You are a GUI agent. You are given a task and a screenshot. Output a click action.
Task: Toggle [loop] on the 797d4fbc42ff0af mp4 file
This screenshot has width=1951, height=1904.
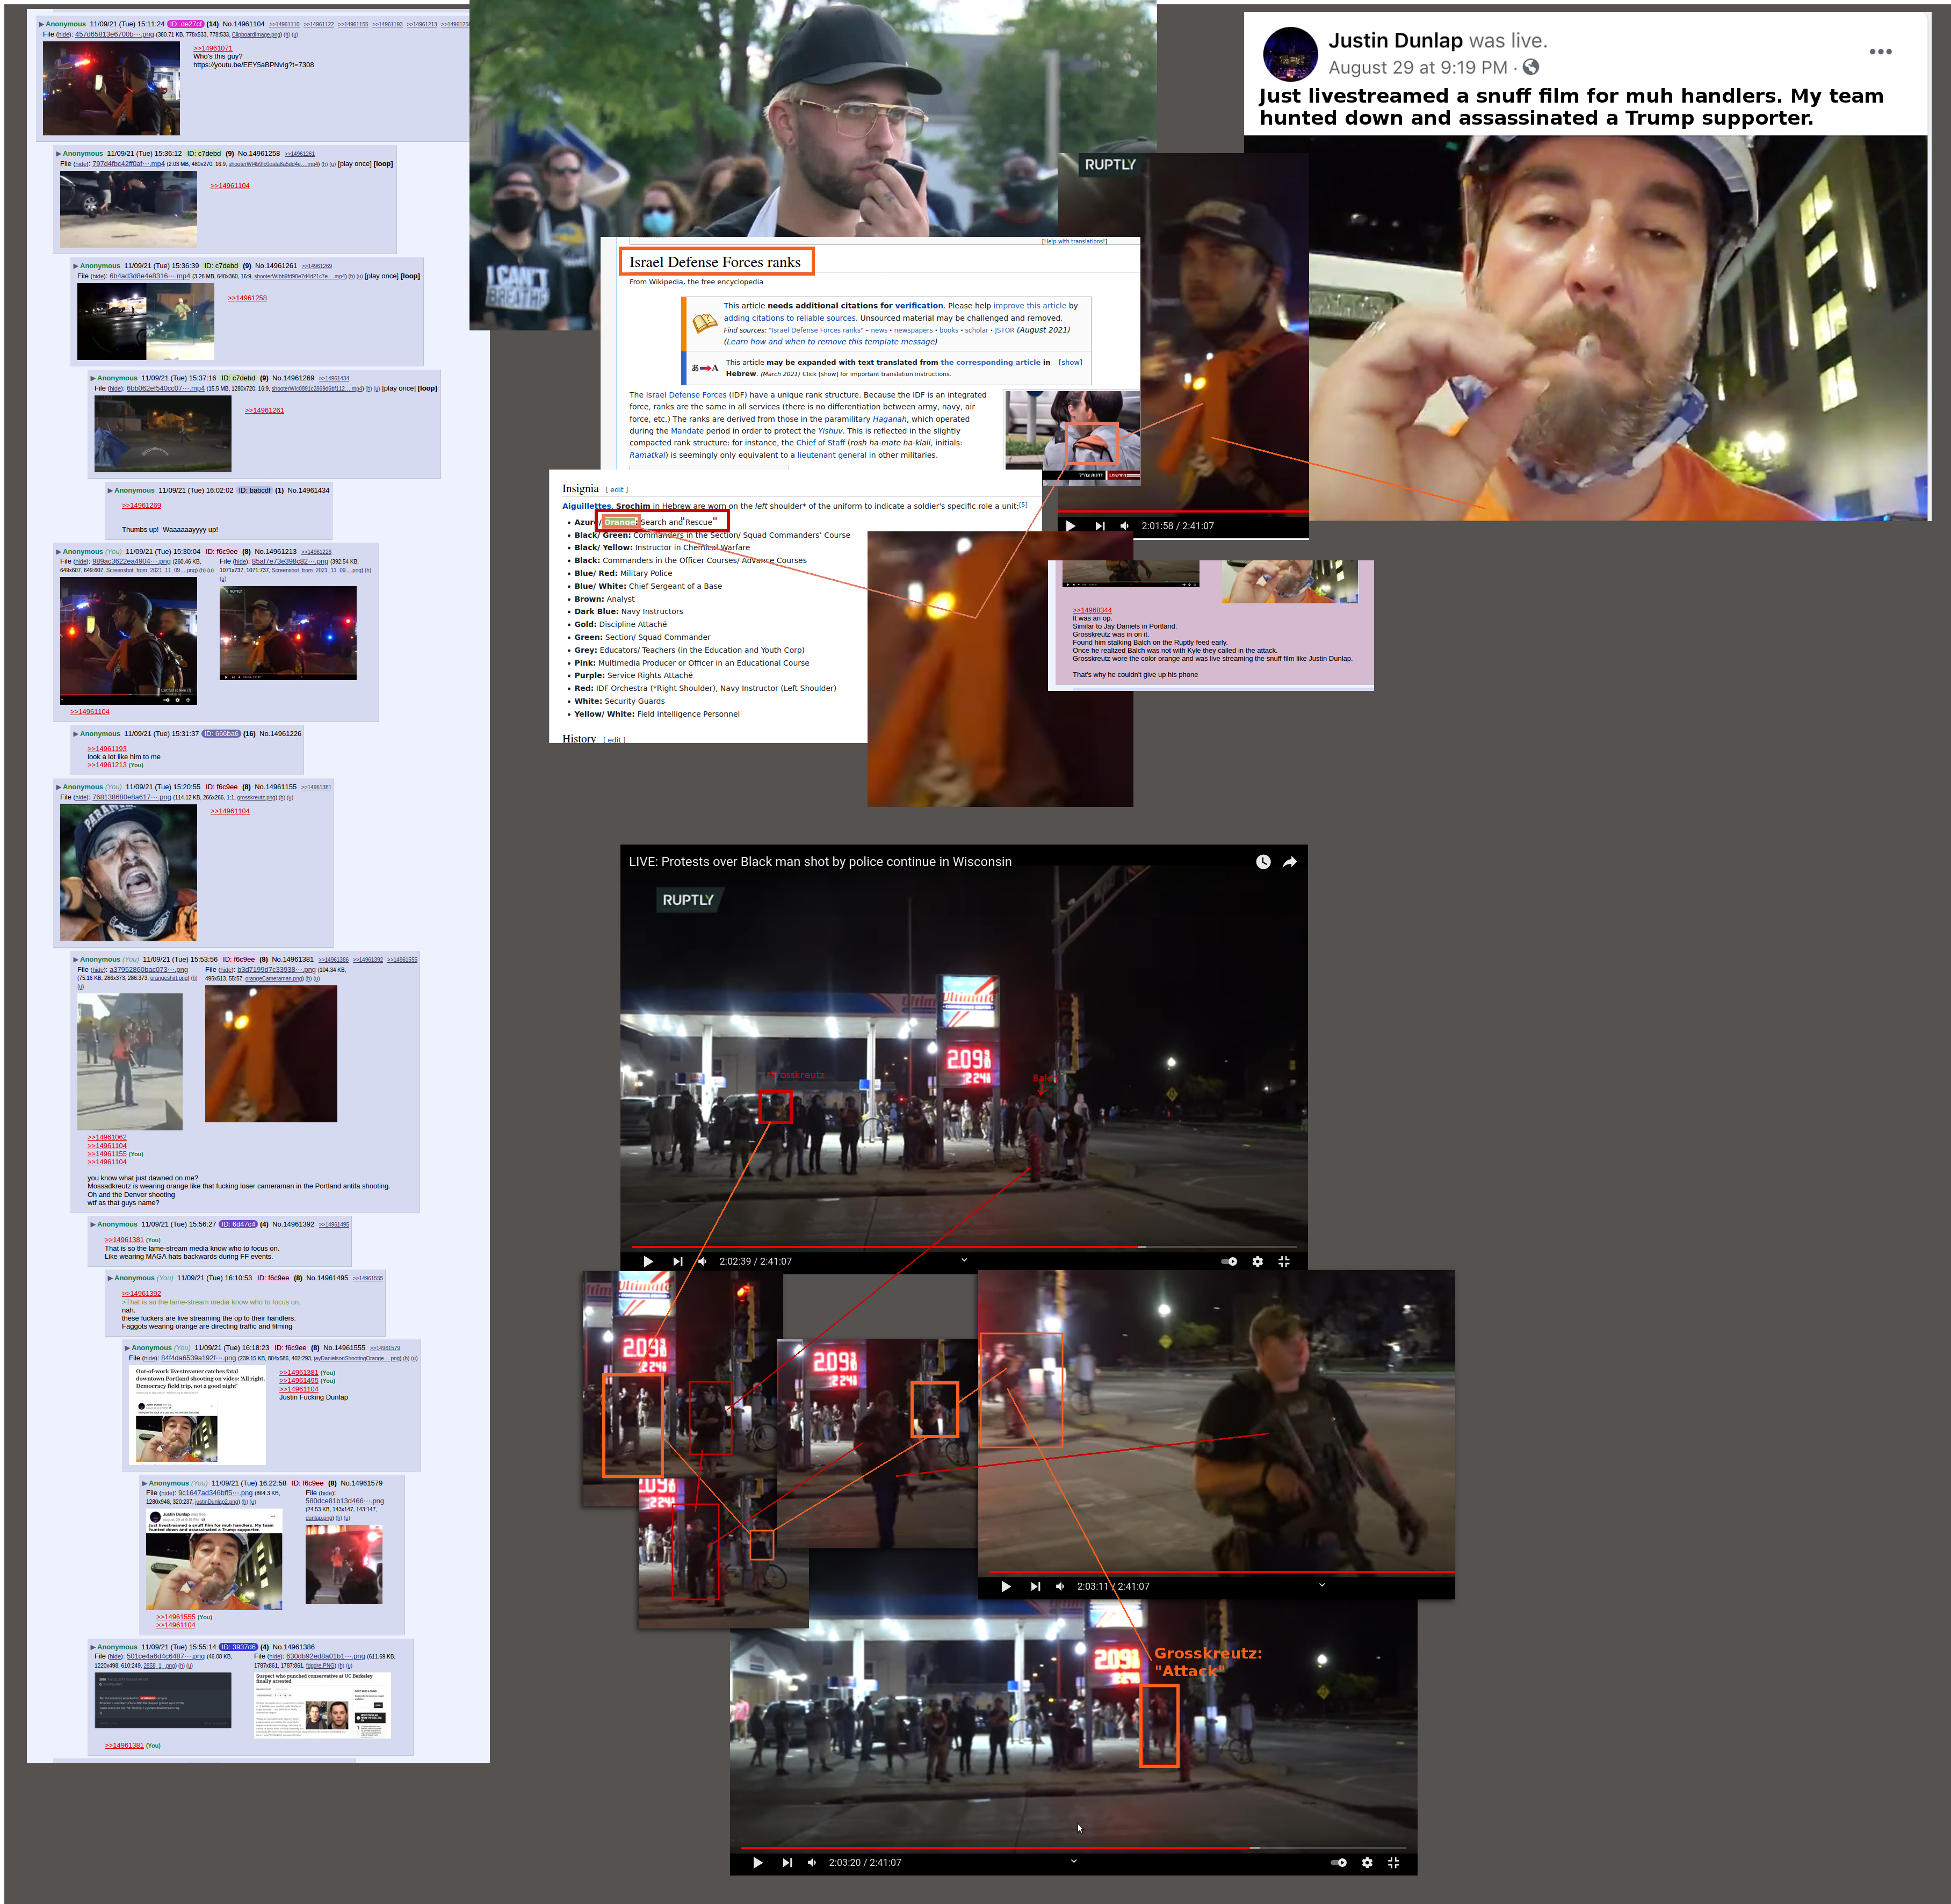(x=383, y=164)
